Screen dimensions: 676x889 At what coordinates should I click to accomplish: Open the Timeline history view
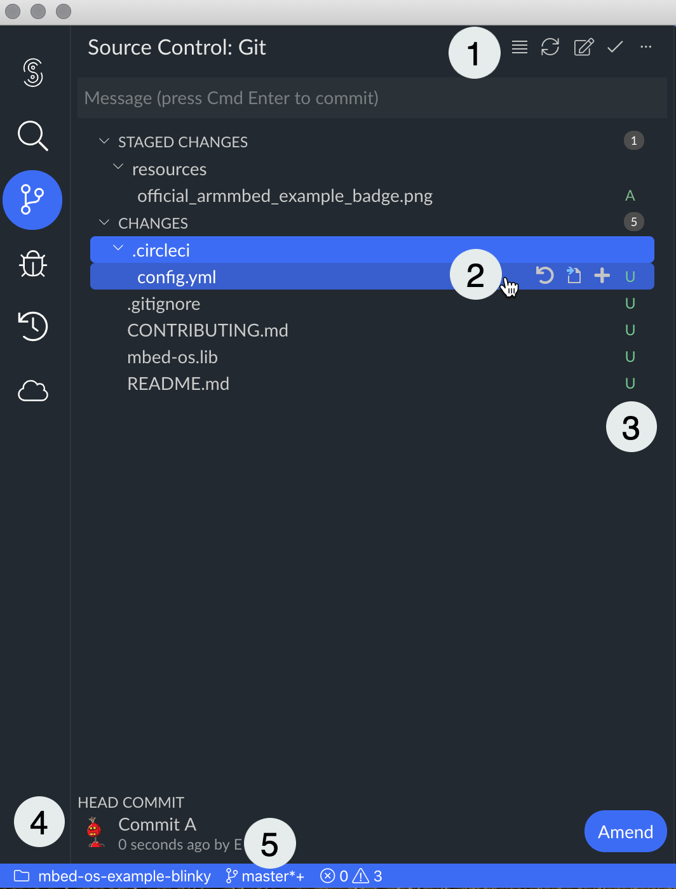tap(32, 326)
